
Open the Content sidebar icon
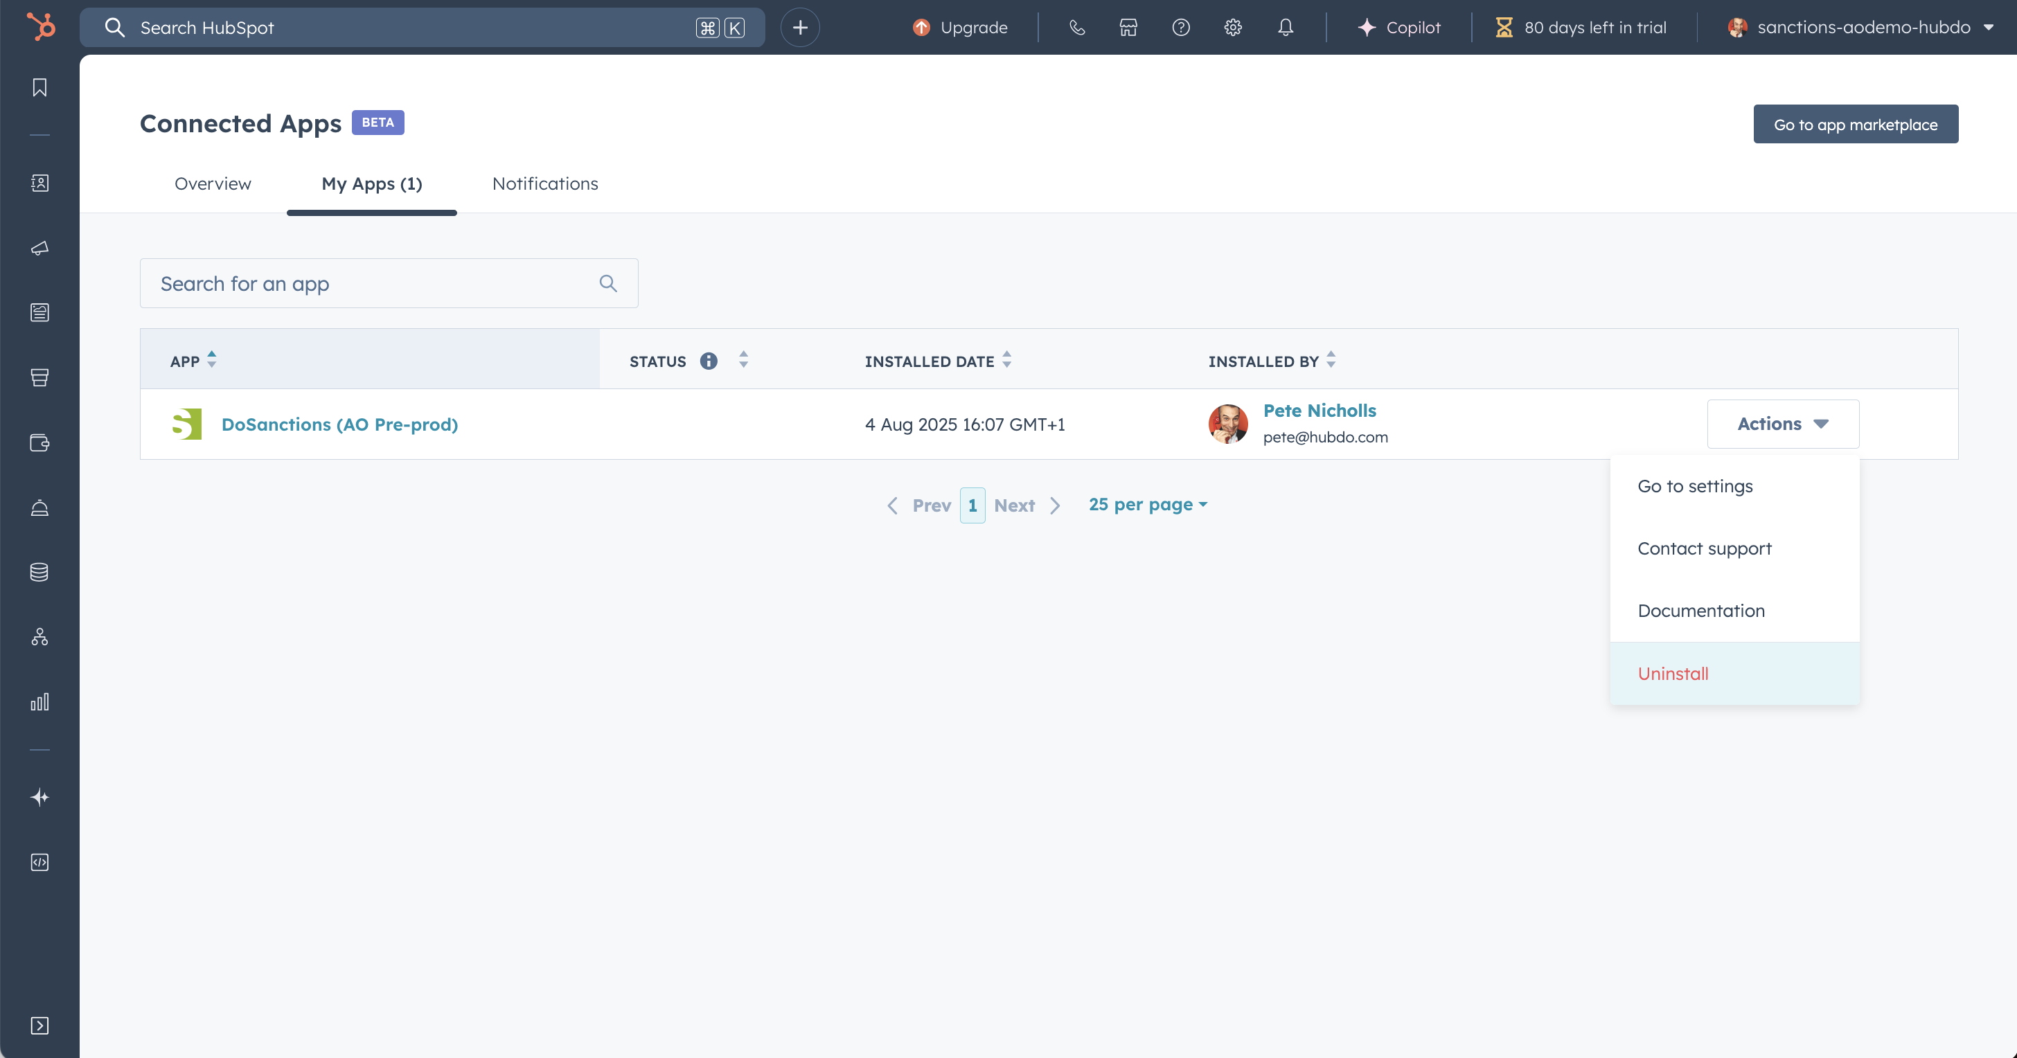pyautogui.click(x=40, y=312)
